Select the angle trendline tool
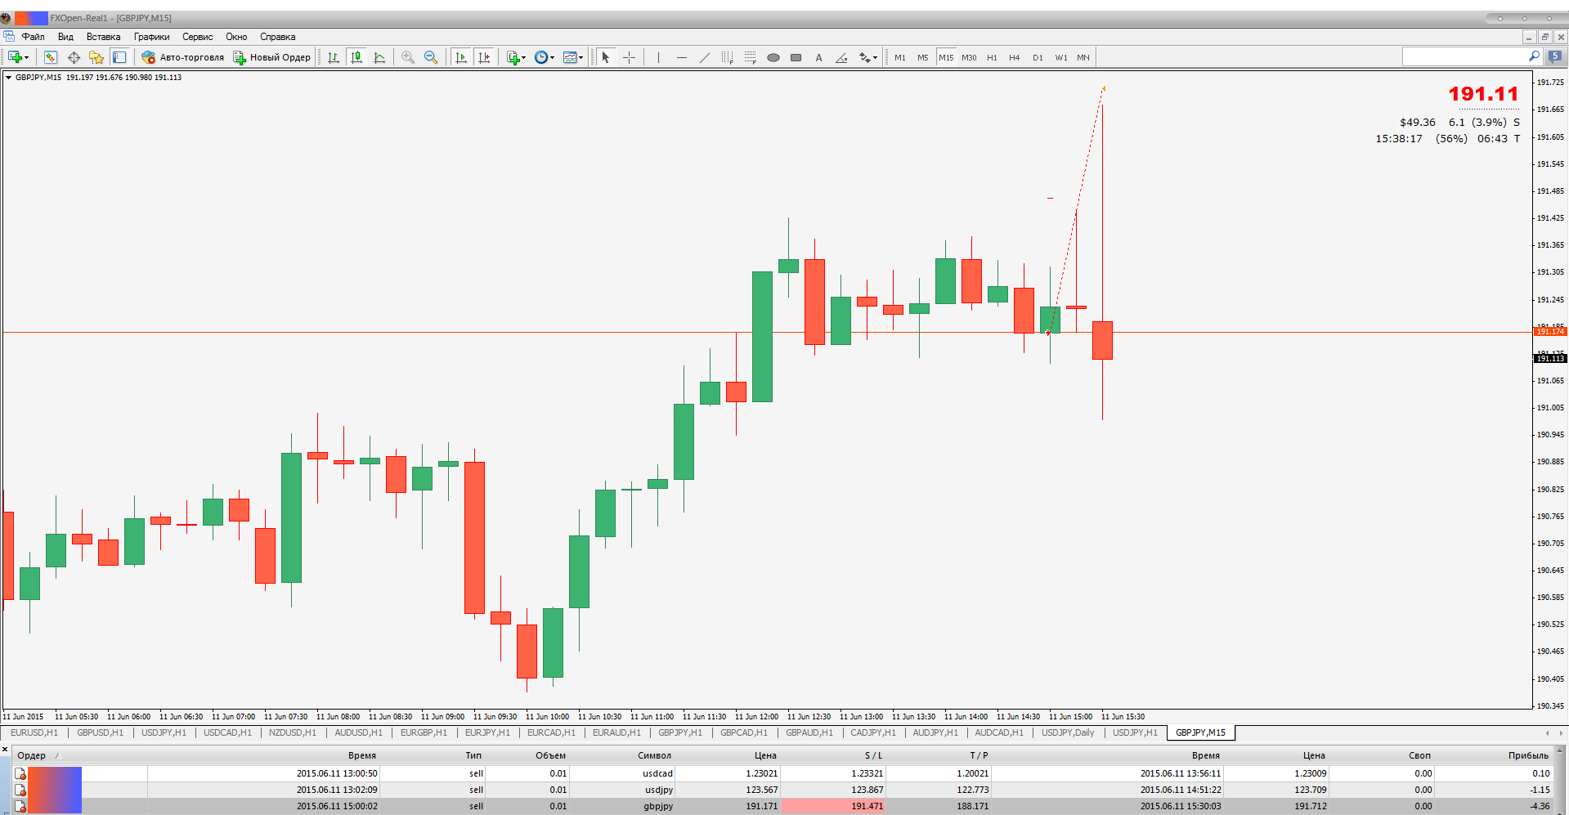This screenshot has width=1569, height=815. (842, 57)
